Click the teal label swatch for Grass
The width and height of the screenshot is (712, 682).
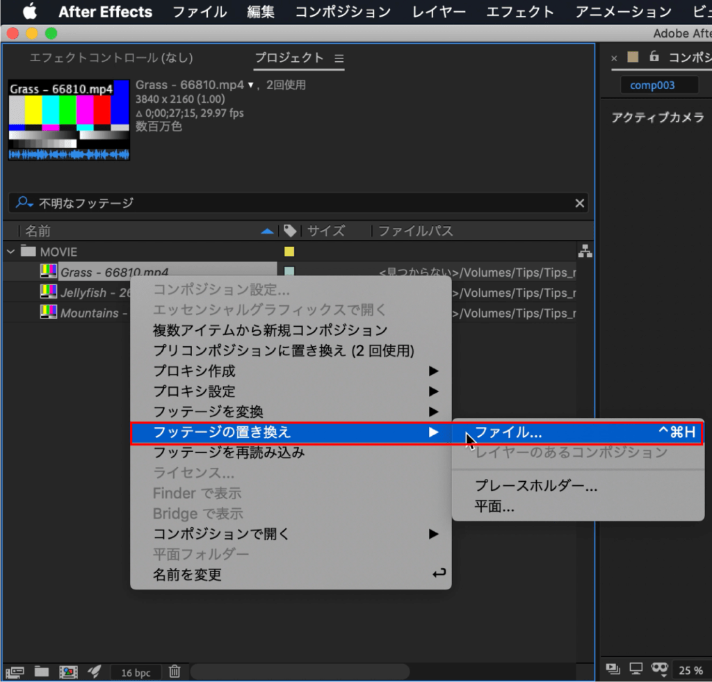click(x=289, y=271)
